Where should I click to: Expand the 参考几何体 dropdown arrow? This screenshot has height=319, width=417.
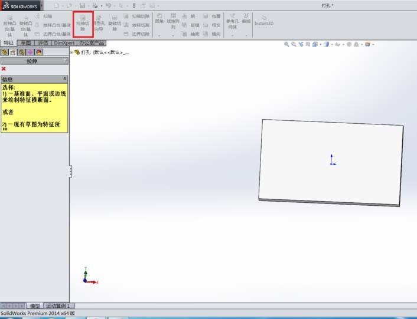[233, 35]
